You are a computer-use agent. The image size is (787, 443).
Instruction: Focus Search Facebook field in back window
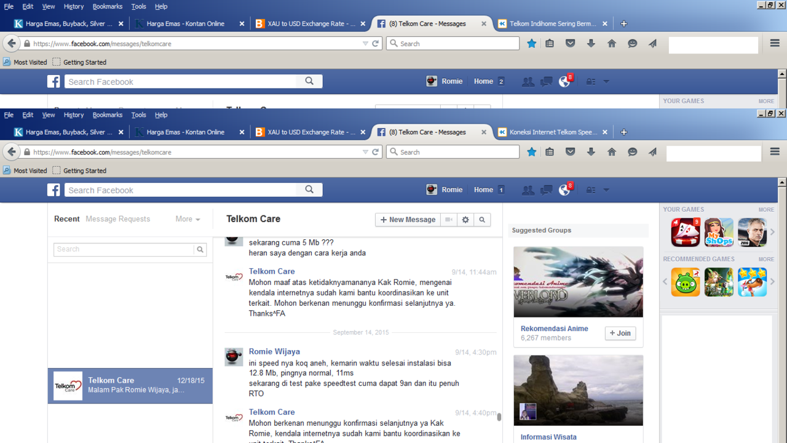point(181,81)
